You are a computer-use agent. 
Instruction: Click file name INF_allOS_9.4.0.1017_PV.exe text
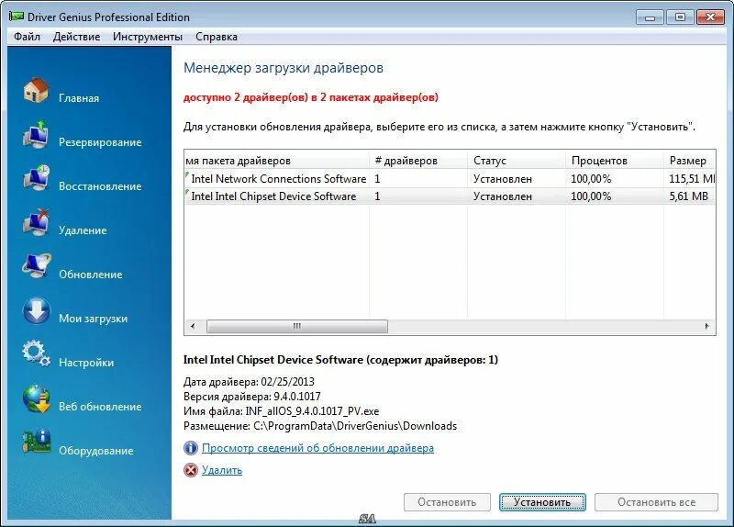312,411
